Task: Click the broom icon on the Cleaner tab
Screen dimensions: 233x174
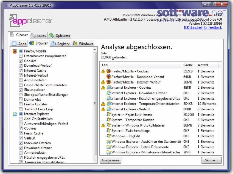Action: pos(12,35)
